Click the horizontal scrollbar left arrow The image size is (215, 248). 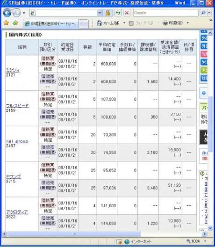5,233
